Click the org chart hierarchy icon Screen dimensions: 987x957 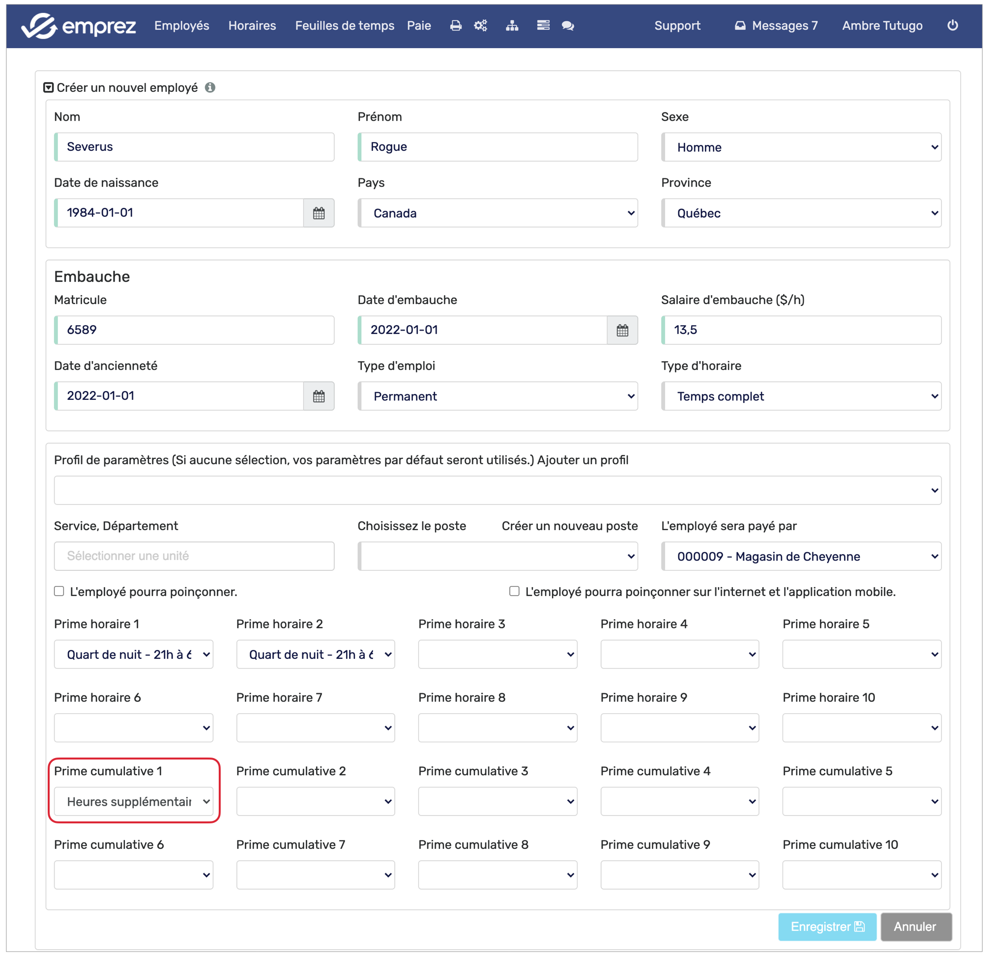(x=512, y=26)
